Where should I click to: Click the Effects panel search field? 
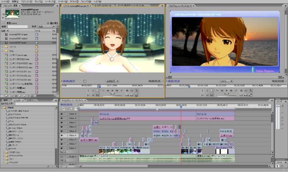point(36,104)
